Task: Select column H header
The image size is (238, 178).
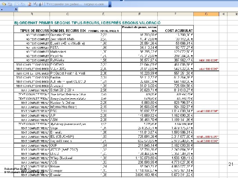Action: (x=223, y=14)
